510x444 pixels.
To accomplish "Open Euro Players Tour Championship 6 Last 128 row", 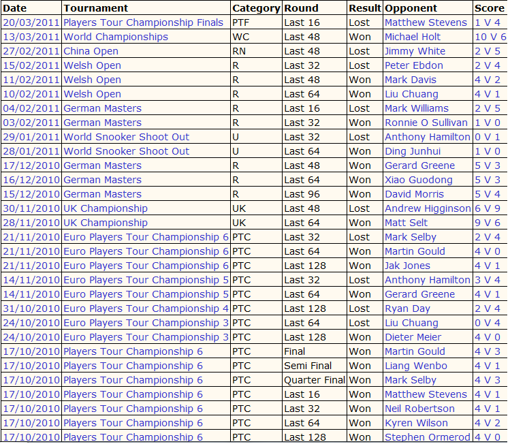I will point(146,266).
